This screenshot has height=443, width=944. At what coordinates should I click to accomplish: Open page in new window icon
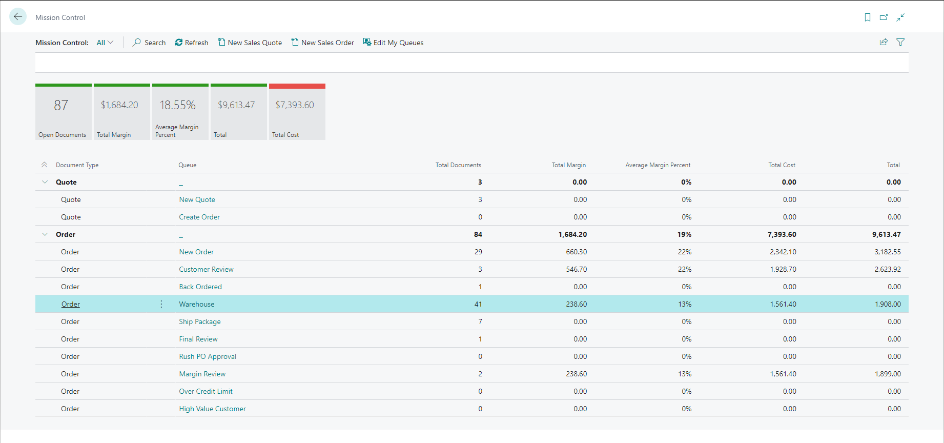coord(884,17)
